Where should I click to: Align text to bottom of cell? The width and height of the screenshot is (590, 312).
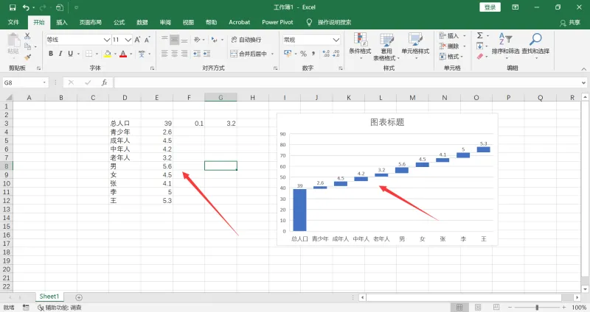pyautogui.click(x=184, y=40)
